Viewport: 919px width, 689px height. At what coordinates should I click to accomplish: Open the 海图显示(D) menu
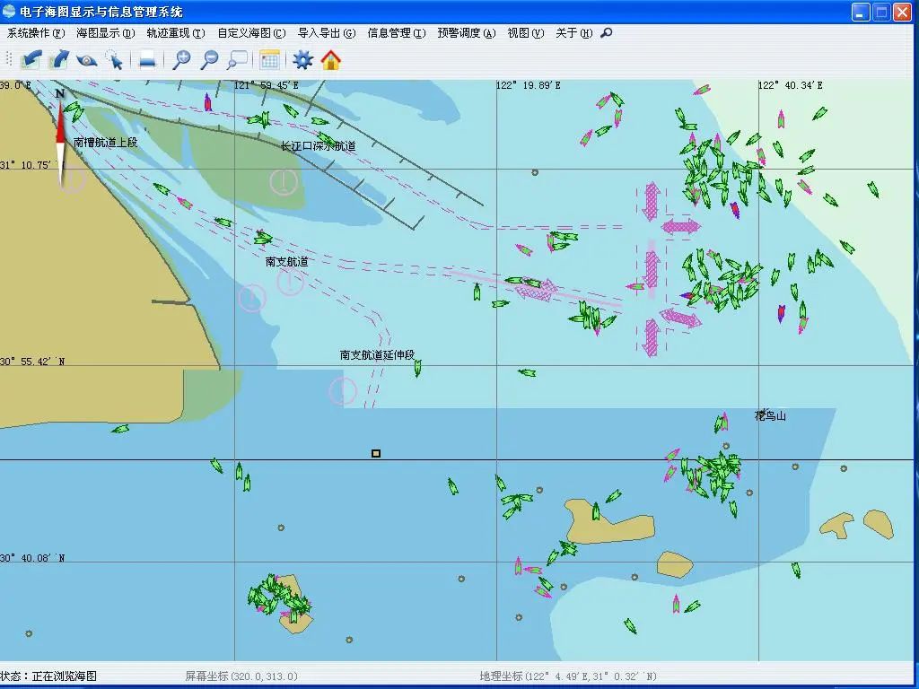106,33
